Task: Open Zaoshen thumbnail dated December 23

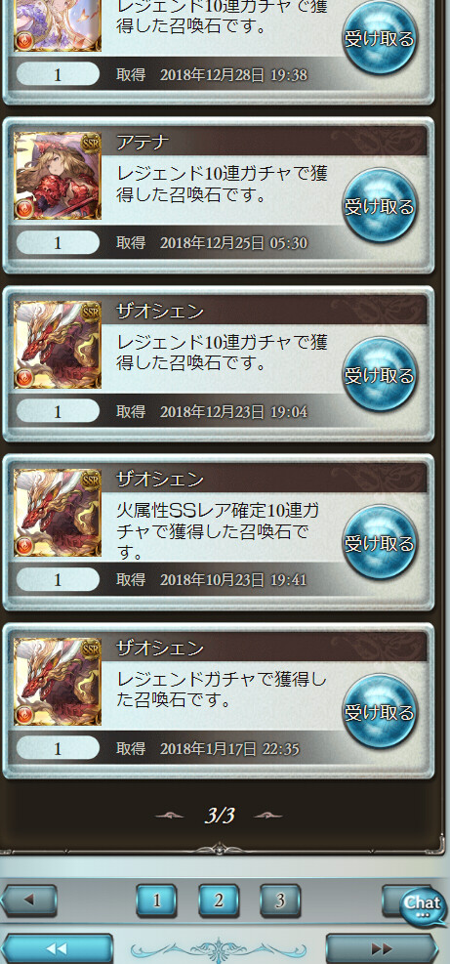Action: (x=58, y=344)
